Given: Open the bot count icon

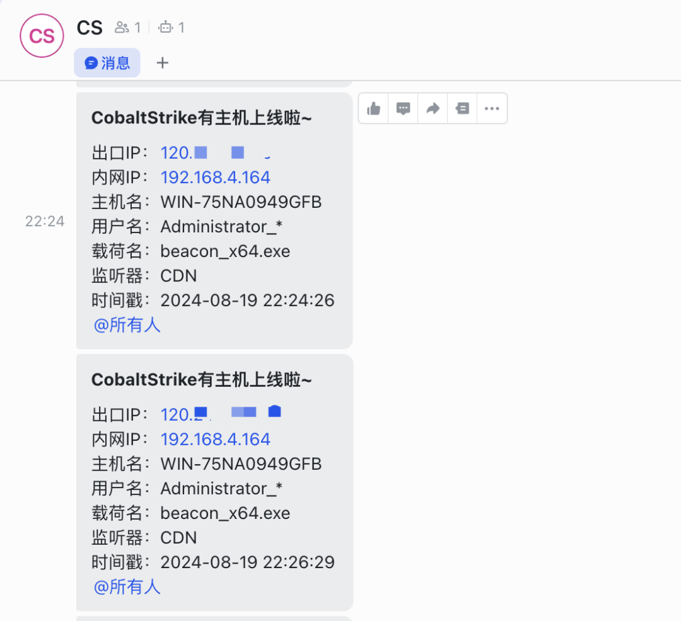Looking at the screenshot, I should 165,27.
